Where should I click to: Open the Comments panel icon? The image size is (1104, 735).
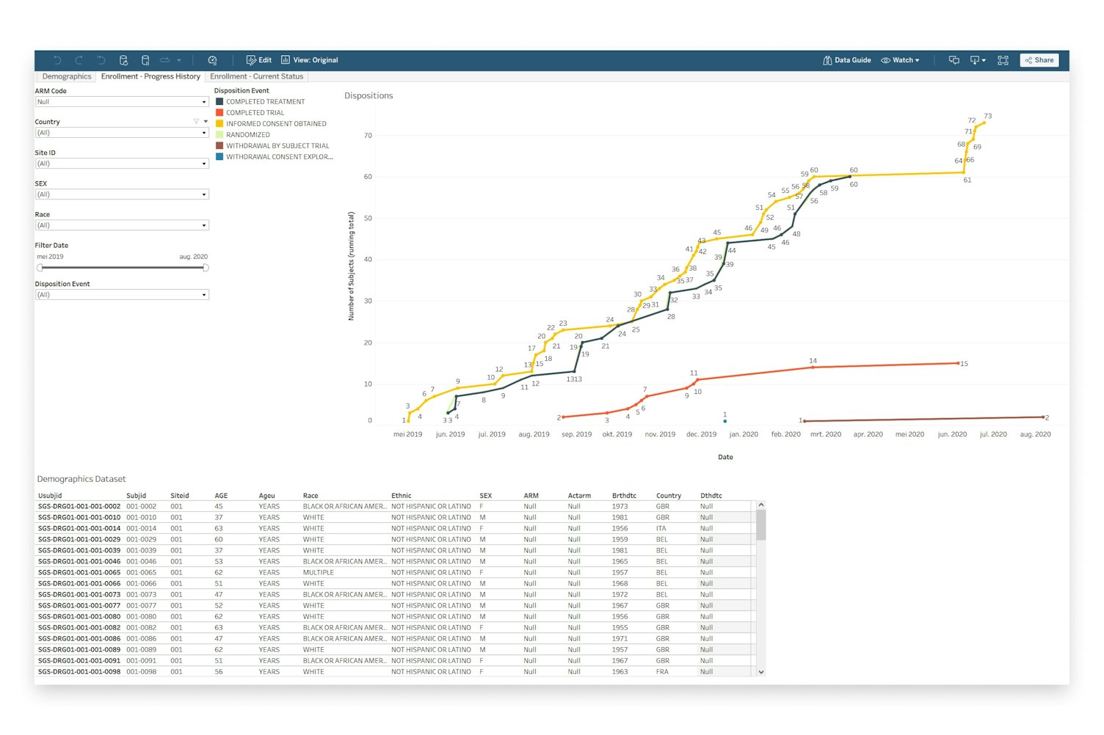(x=954, y=60)
